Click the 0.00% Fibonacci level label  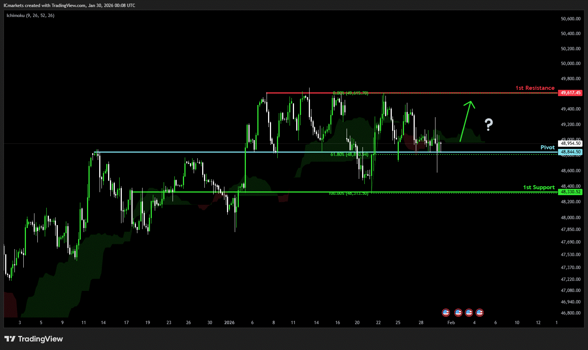[350, 93]
